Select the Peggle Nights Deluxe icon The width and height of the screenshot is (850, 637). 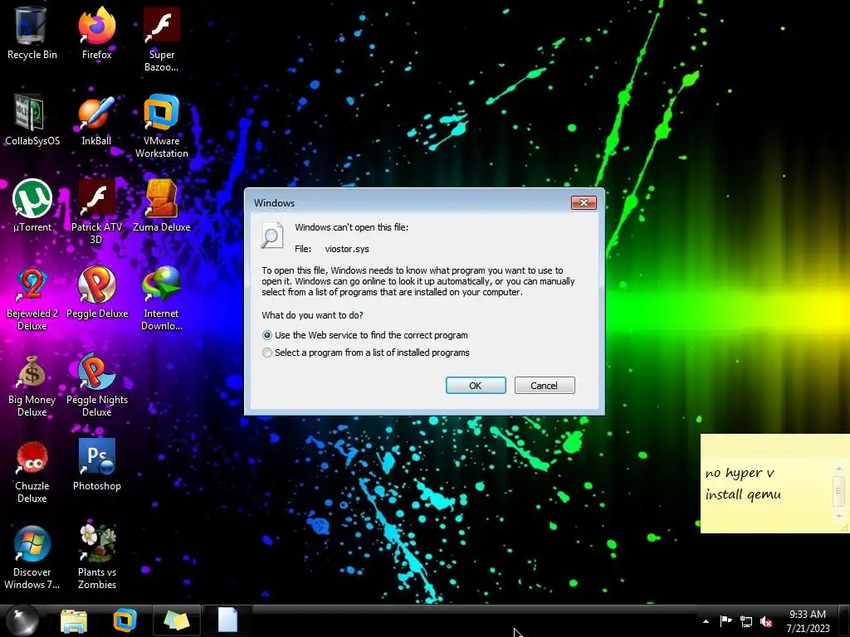(x=96, y=385)
